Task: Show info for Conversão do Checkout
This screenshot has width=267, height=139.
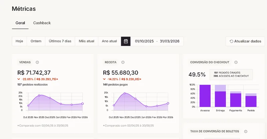Action: click(236, 62)
